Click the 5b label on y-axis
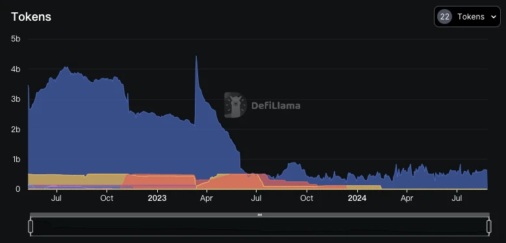Screen dimensions: 506x243 point(16,39)
